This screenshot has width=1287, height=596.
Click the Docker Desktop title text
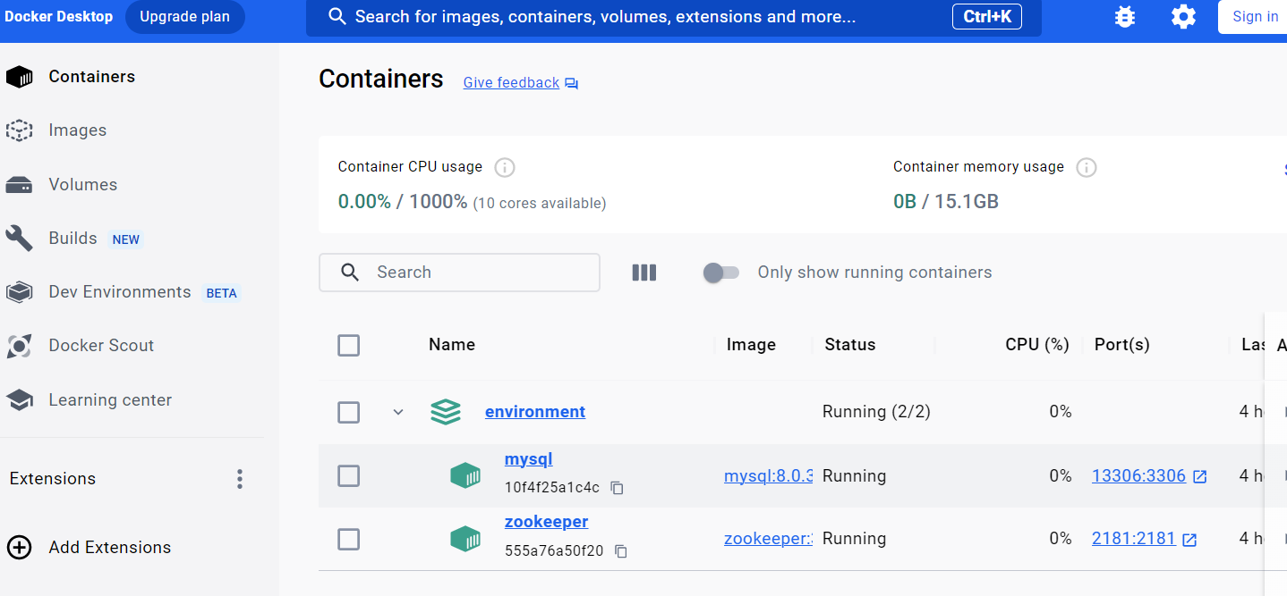(x=59, y=16)
